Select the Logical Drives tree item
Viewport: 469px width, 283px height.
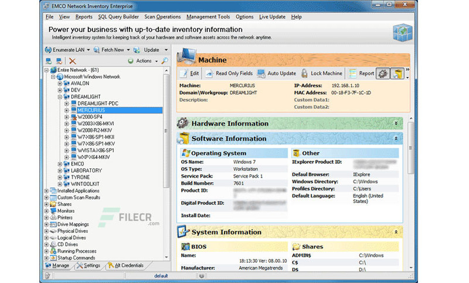pyautogui.click(x=72, y=237)
